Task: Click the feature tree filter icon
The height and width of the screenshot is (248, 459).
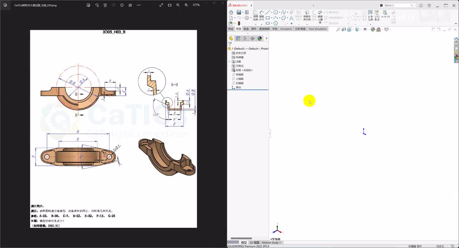Action: (230, 44)
